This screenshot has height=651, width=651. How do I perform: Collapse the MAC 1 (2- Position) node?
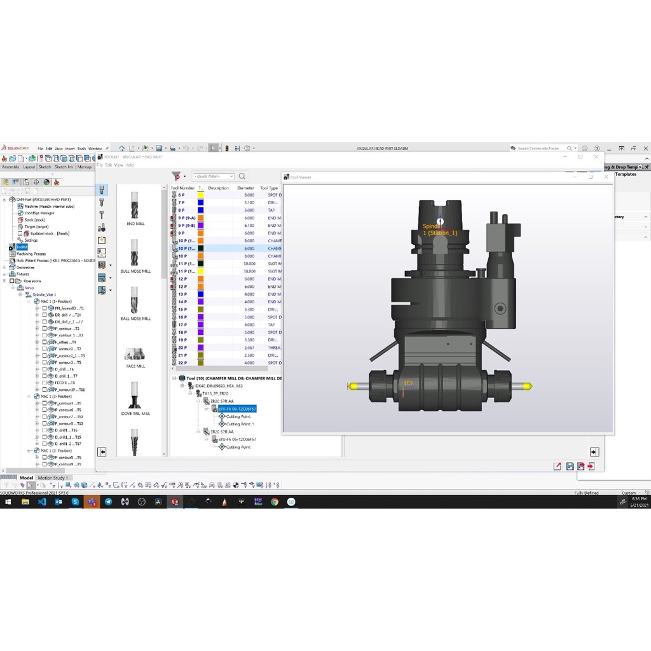[x=30, y=397]
